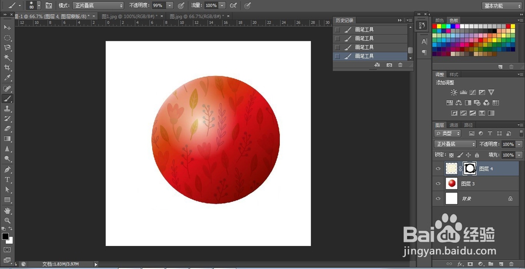The height and width of the screenshot is (269, 525).
Task: Toggle lock position
Action: pyautogui.click(x=468, y=155)
